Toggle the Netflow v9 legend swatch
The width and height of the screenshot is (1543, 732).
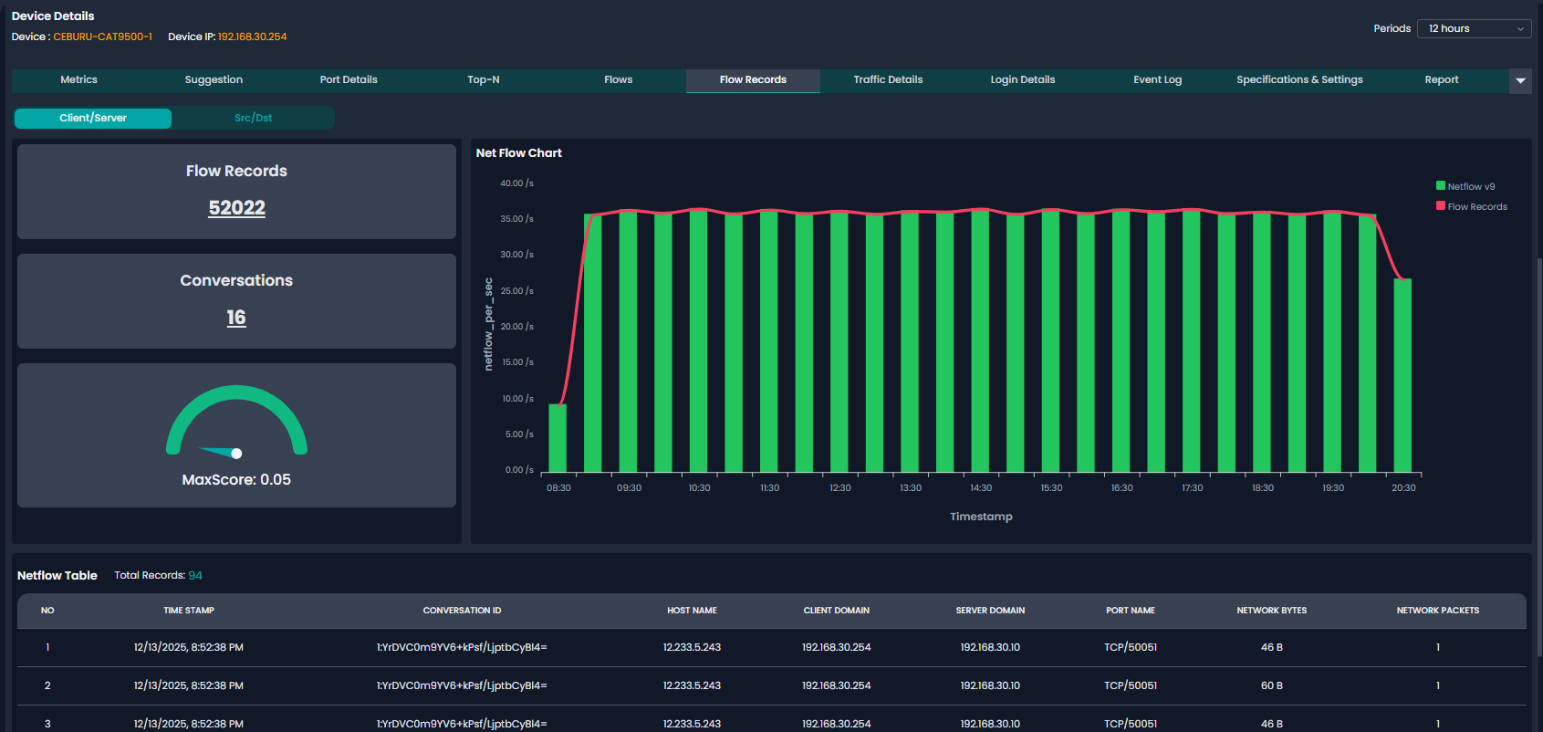(x=1441, y=185)
